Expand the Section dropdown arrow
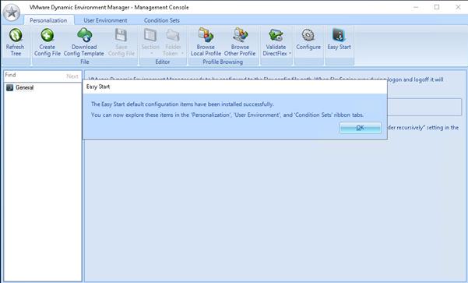This screenshot has height=283, width=468. [x=151, y=54]
